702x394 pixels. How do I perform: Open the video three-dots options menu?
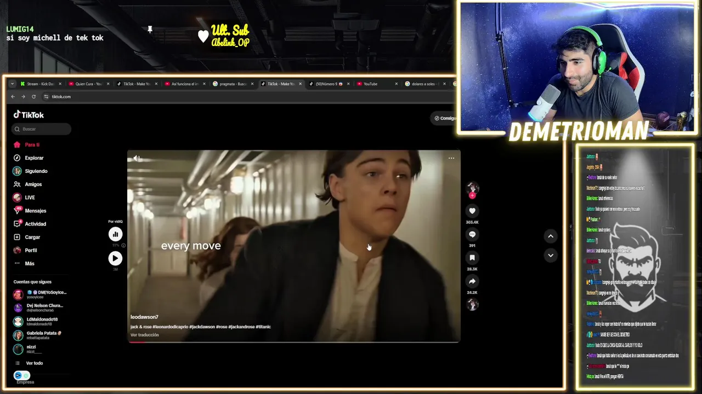click(451, 158)
